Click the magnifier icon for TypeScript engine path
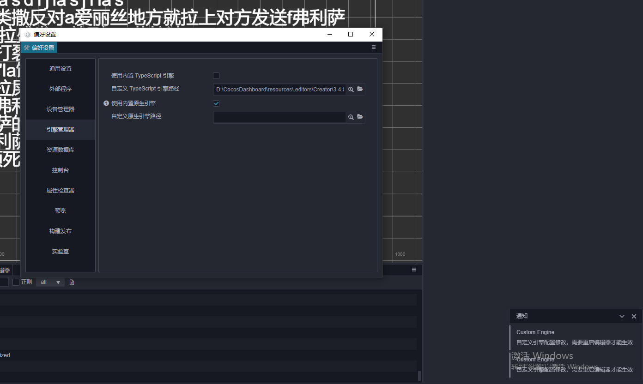The width and height of the screenshot is (643, 384). tap(351, 90)
